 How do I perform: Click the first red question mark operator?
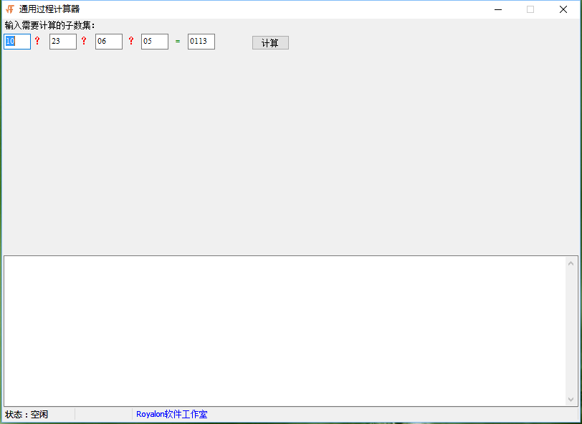(37, 42)
